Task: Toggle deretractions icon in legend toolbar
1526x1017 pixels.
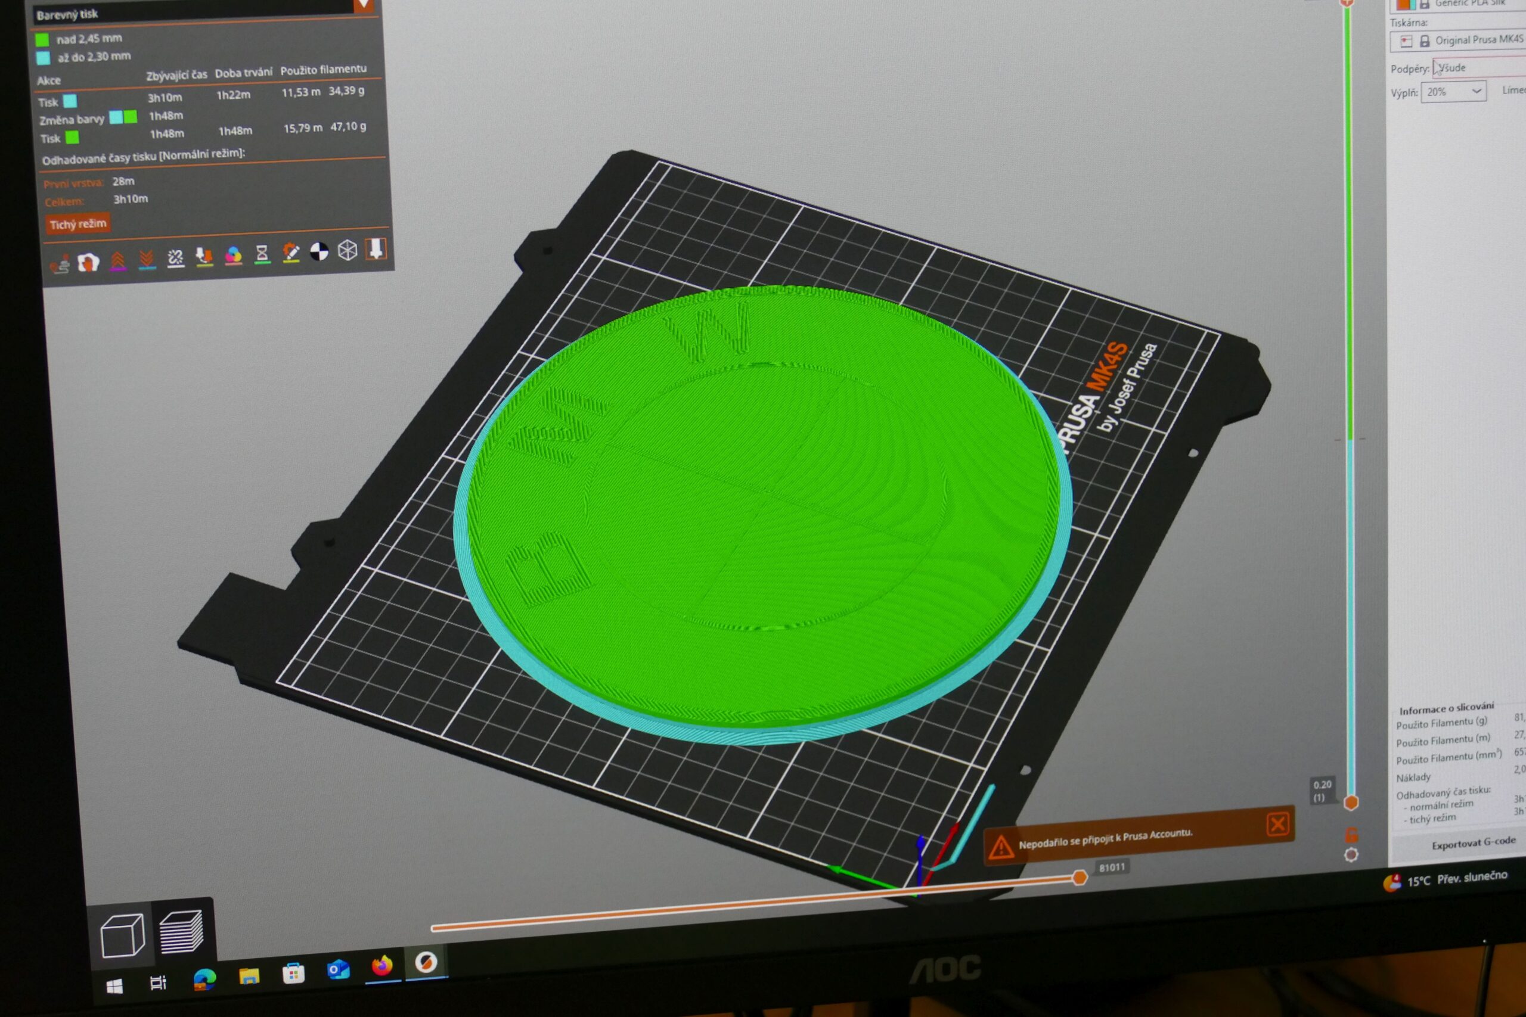Action: [147, 259]
